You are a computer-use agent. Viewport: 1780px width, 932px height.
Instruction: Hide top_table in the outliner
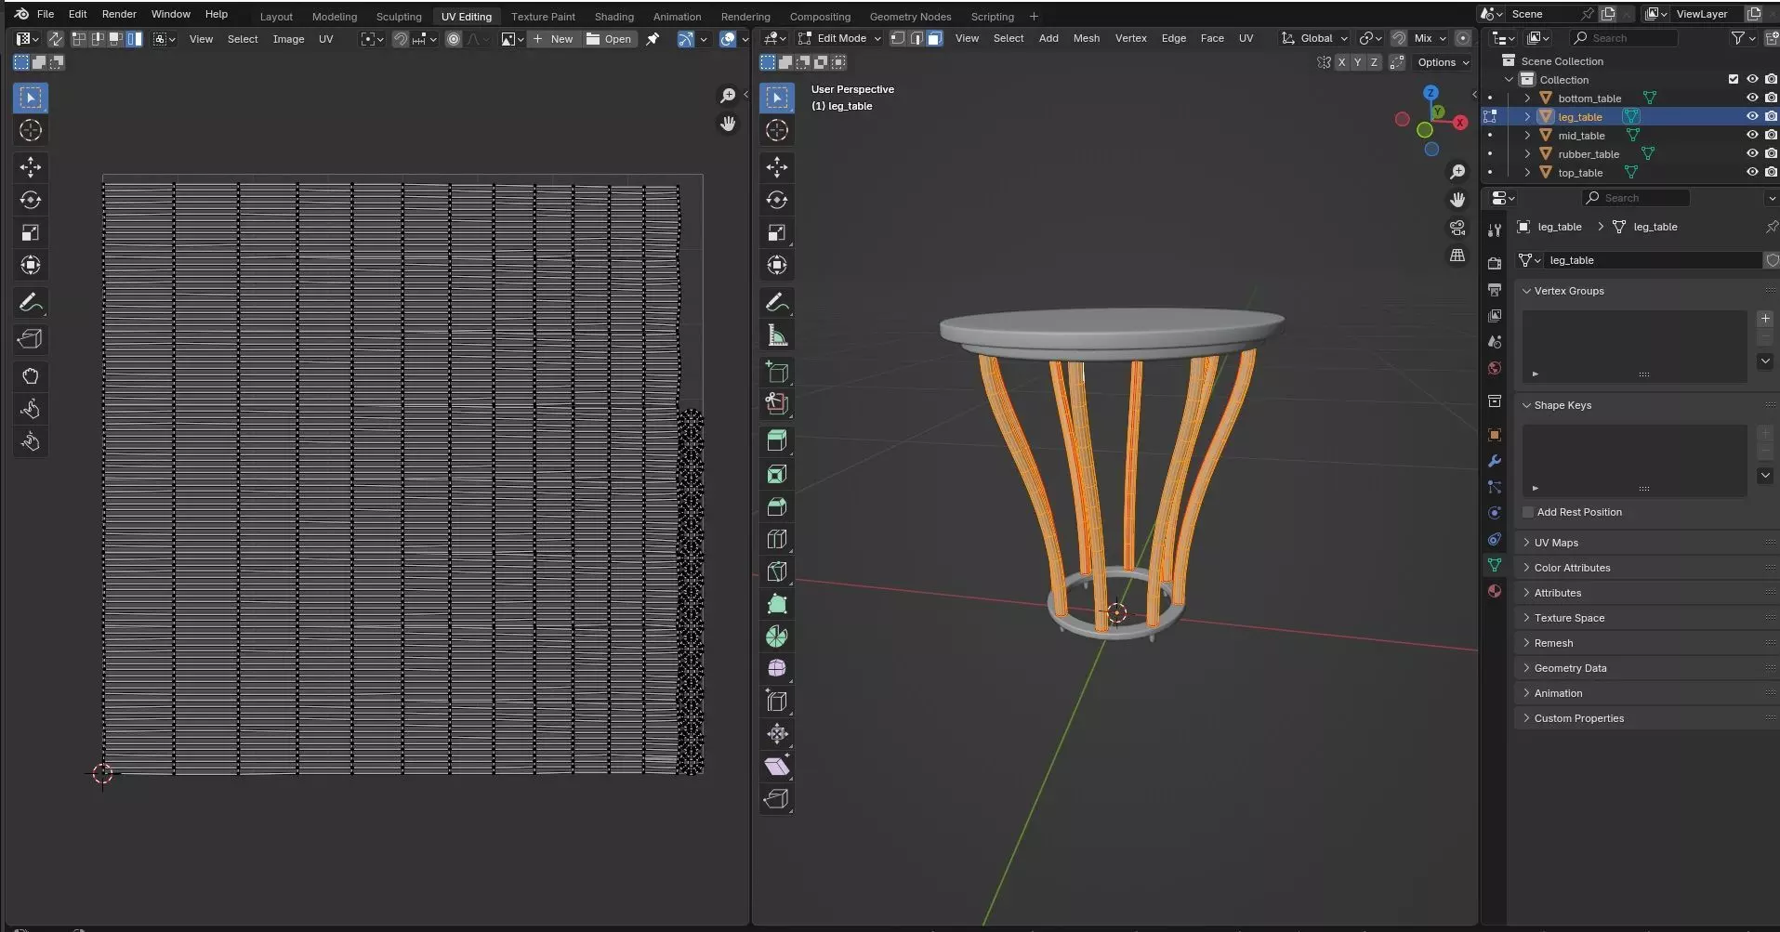[1752, 172]
